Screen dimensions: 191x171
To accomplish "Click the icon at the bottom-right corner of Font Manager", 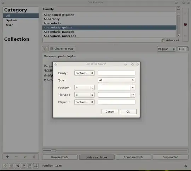I will [x=186, y=166].
